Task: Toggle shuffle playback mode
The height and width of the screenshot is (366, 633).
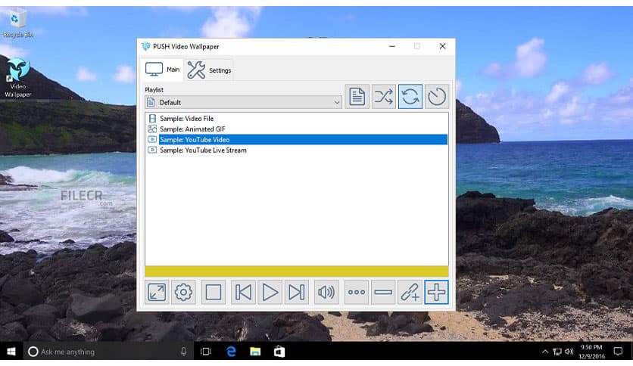Action: click(384, 96)
